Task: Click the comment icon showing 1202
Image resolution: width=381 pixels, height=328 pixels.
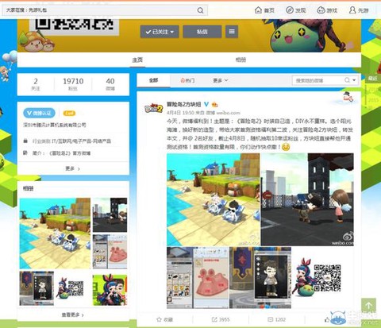Action: click(270, 319)
